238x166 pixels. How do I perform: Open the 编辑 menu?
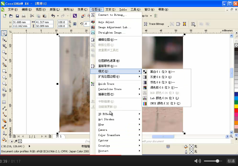tap(27, 9)
